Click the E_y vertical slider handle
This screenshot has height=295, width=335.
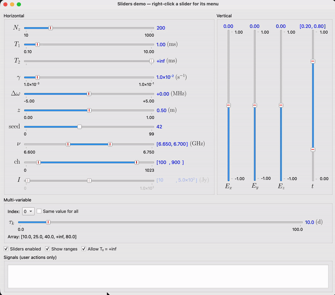255,105
